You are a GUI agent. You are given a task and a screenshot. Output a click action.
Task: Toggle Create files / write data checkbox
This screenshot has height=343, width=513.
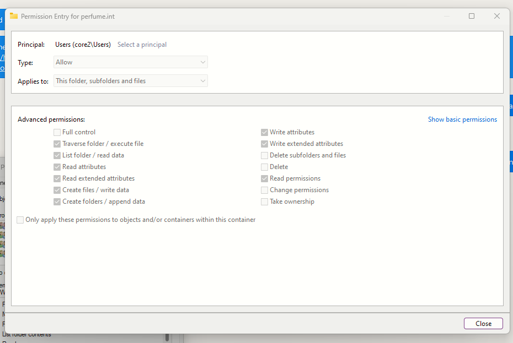tap(57, 190)
